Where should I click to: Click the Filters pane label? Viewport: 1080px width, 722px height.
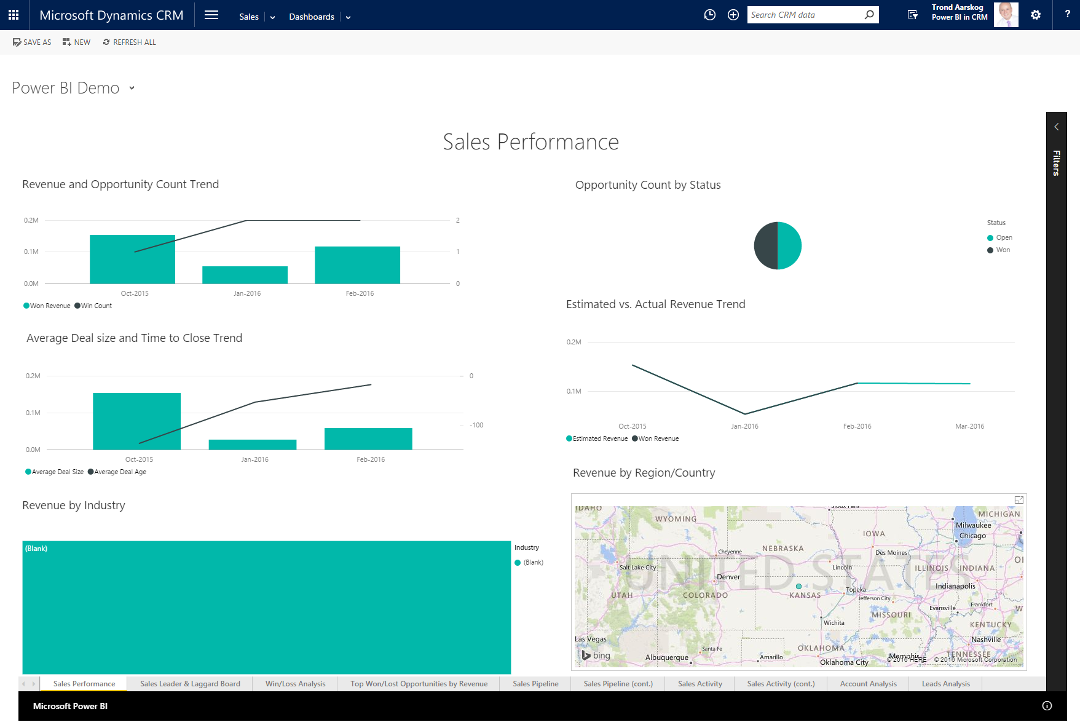[1056, 163]
